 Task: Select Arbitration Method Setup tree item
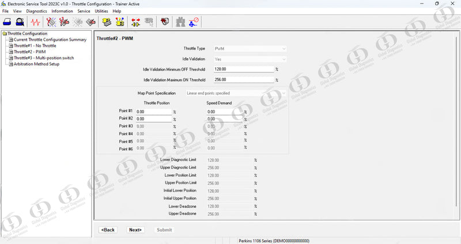tap(36, 64)
